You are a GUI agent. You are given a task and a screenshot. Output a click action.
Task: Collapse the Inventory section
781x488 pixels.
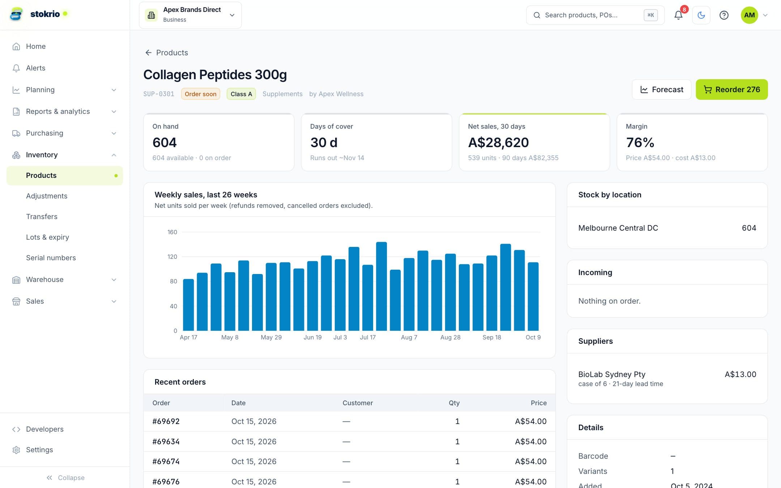65,155
